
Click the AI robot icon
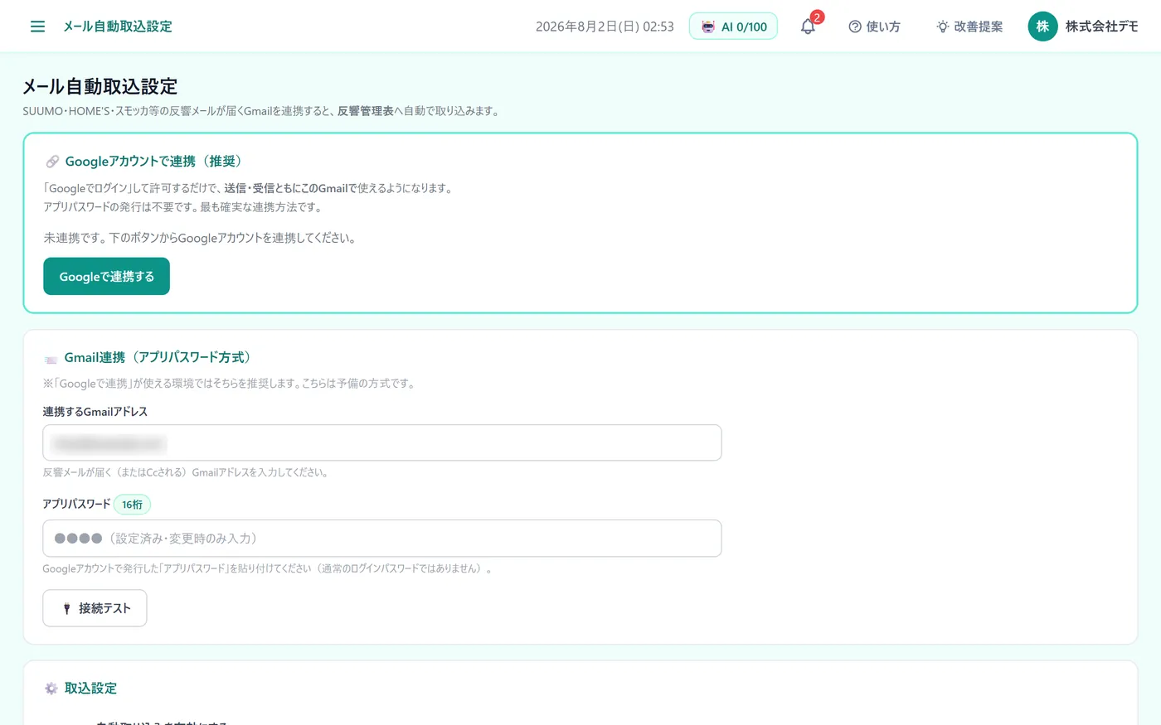707,27
